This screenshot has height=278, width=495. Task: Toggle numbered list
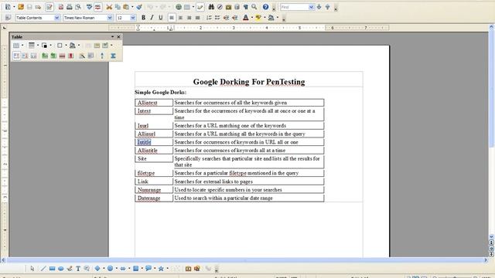pos(209,18)
